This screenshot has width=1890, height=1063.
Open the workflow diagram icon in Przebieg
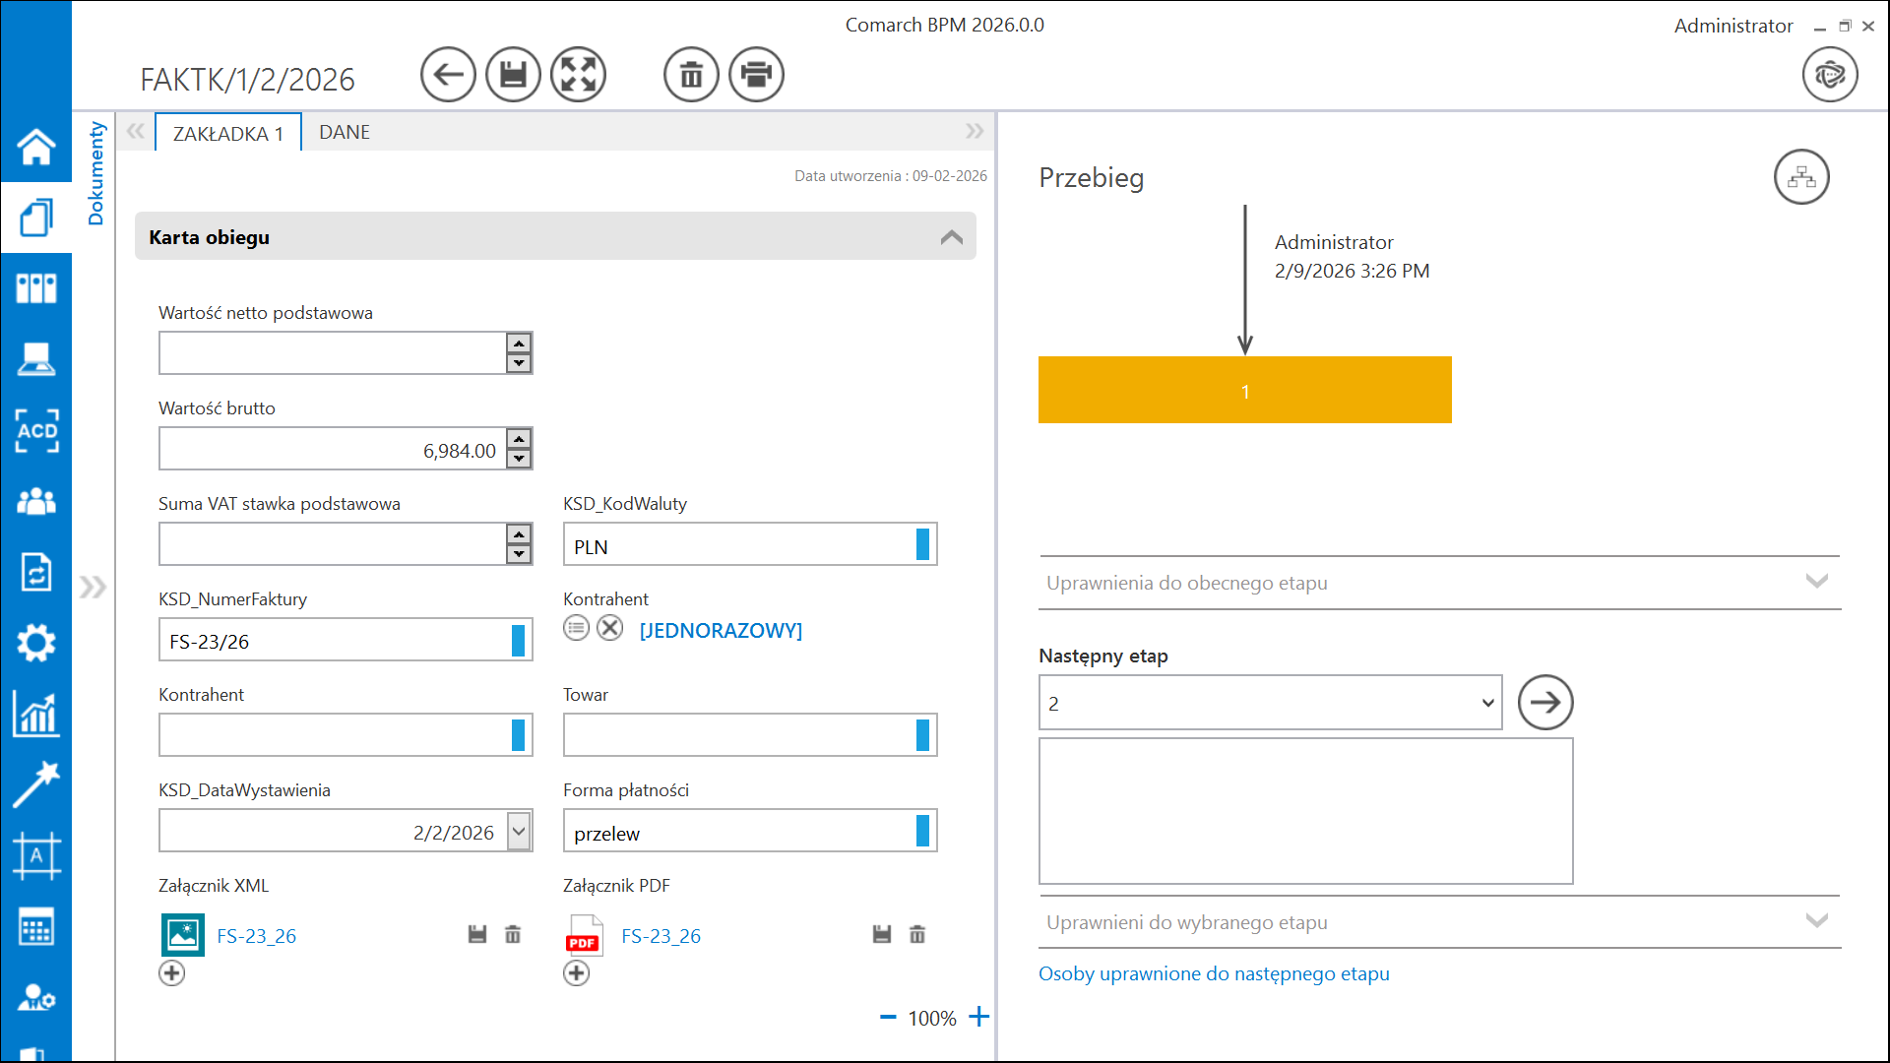coord(1800,177)
